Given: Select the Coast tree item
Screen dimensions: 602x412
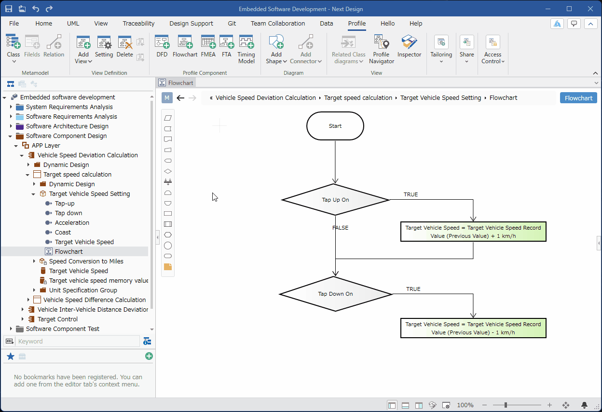Looking at the screenshot, I should 63,233.
